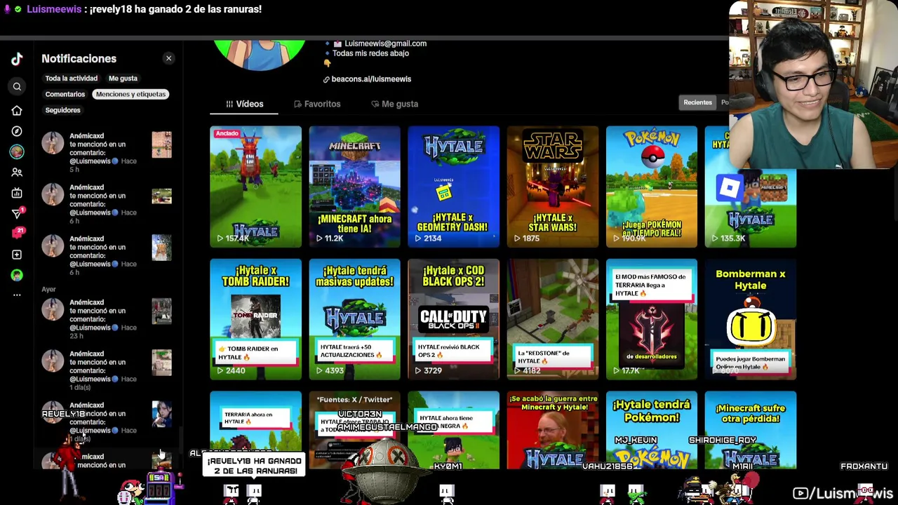The height and width of the screenshot is (505, 898).
Task: Open the REDSTONE de HYTALE video
Action: [x=553, y=319]
